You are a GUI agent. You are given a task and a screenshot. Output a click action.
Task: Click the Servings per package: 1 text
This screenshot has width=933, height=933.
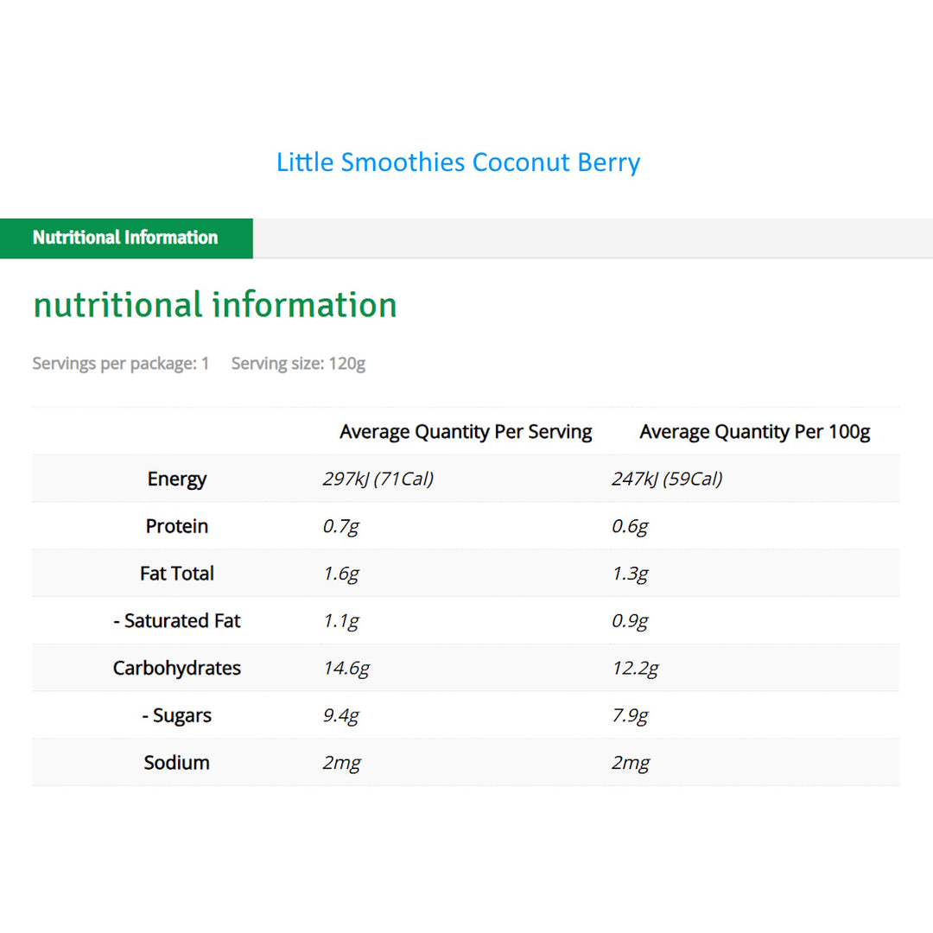point(120,364)
